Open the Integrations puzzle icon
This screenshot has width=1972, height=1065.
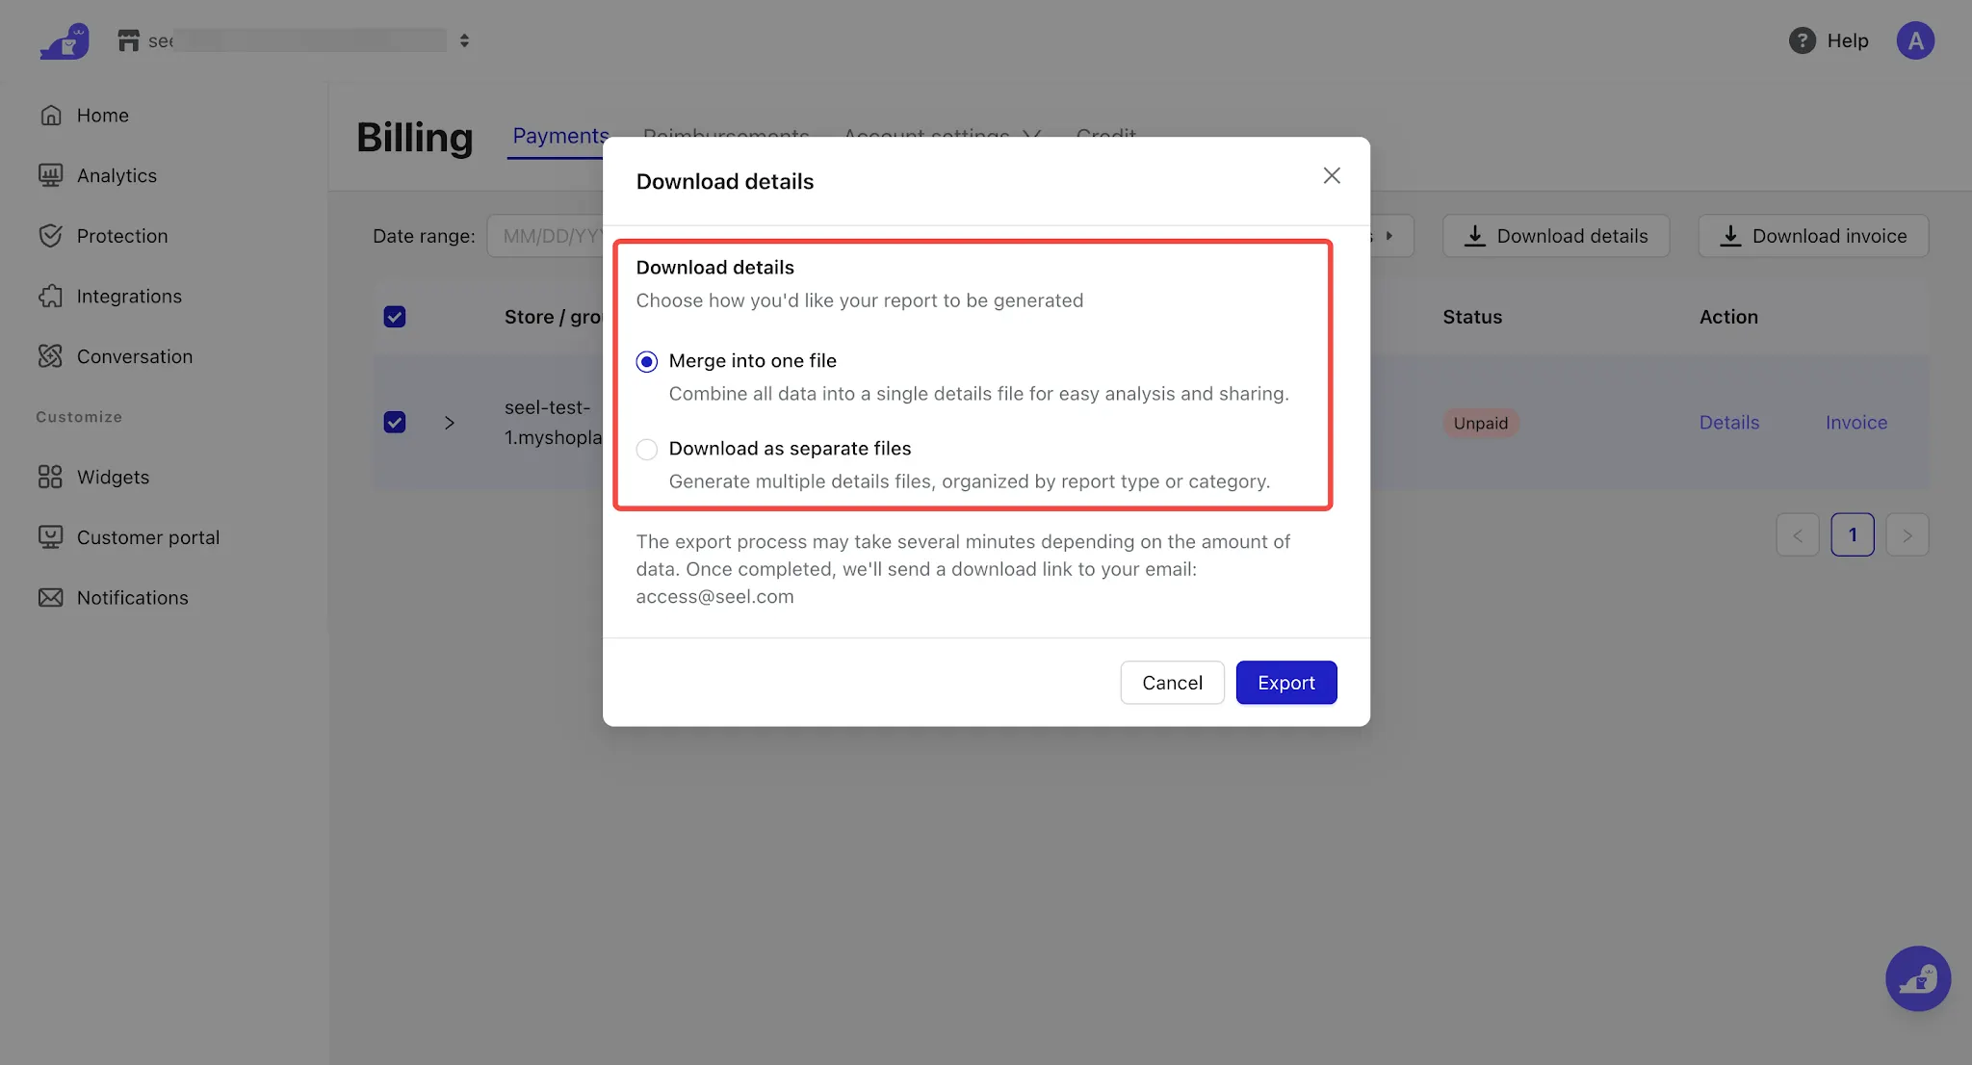pos(51,297)
